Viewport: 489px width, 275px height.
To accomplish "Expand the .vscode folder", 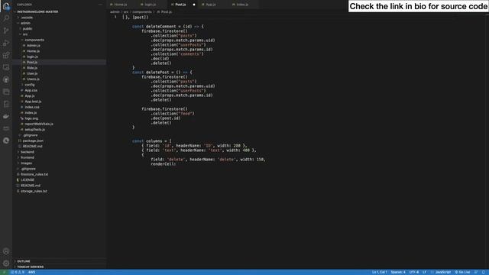I will pyautogui.click(x=27, y=18).
